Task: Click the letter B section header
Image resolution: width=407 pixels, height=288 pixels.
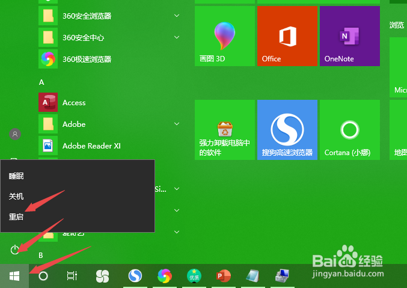Action: 41,256
